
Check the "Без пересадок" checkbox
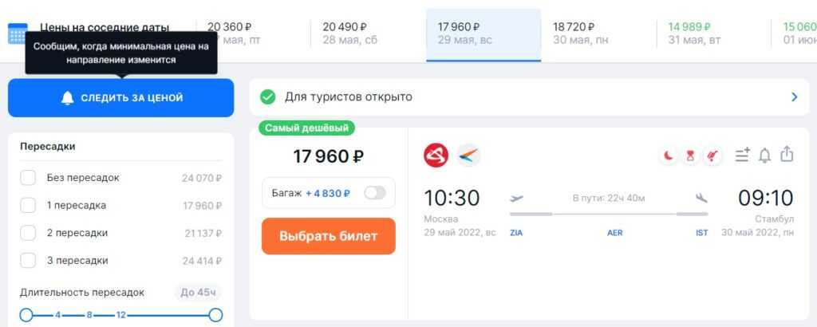pos(28,178)
